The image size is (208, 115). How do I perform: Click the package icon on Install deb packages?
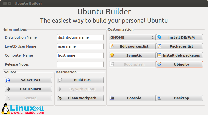(x=159, y=55)
